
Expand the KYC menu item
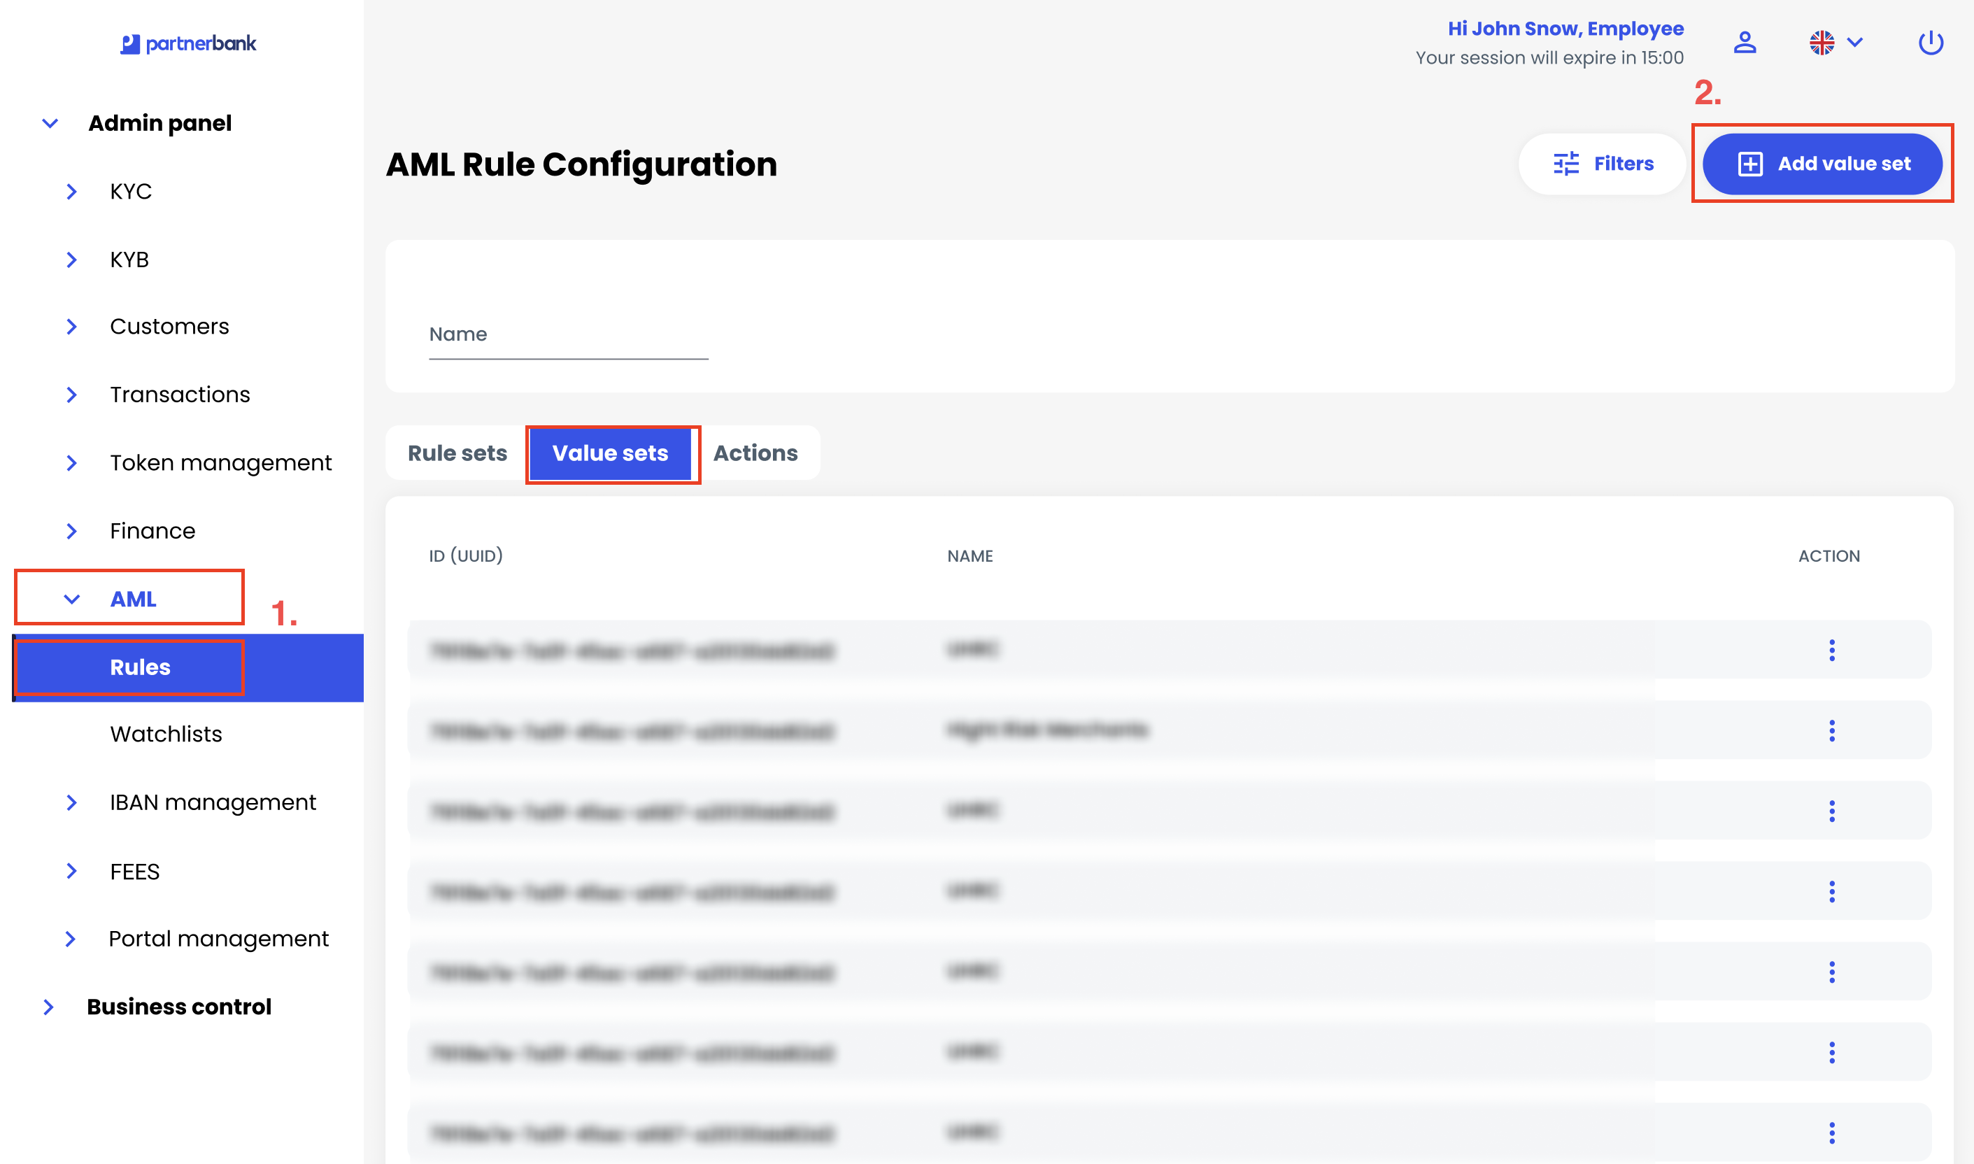coord(130,192)
